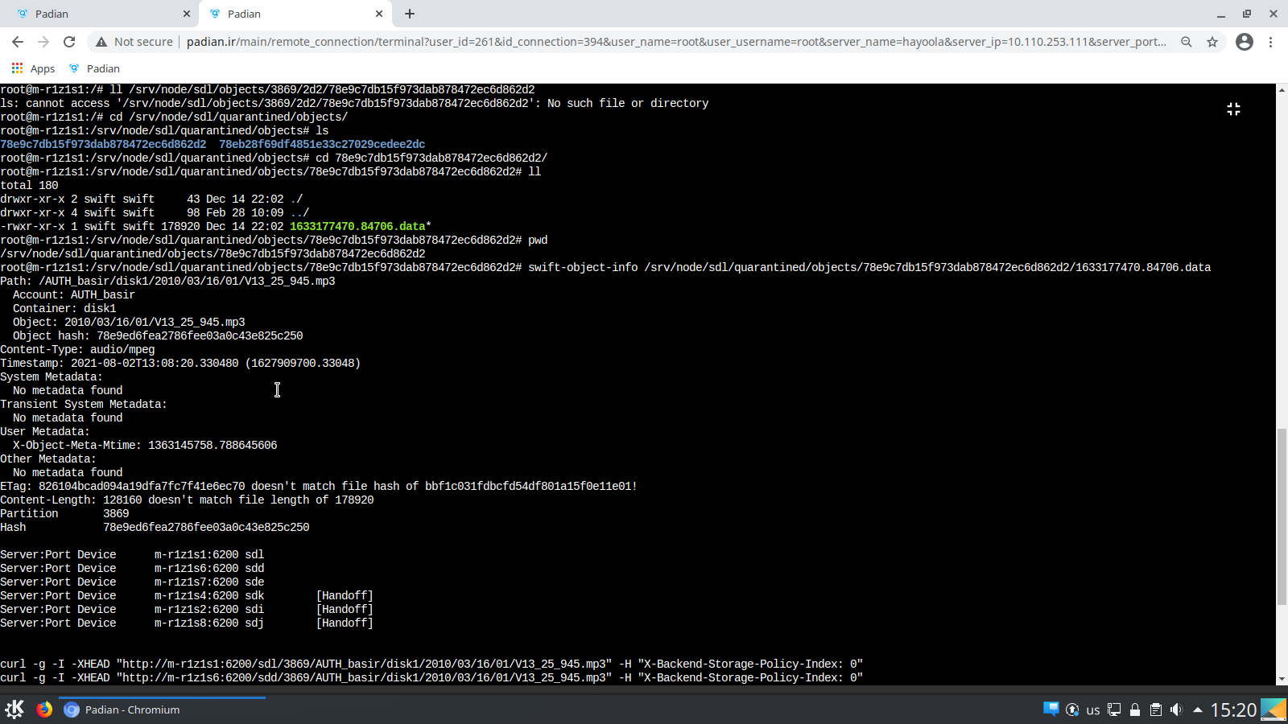The height and width of the screenshot is (724, 1288).
Task: Select the active second Padian tab
Action: tap(295, 14)
